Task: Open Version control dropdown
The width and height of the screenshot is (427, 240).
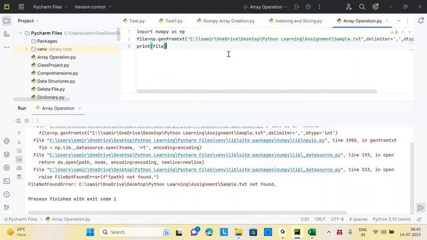Action: (x=93, y=7)
